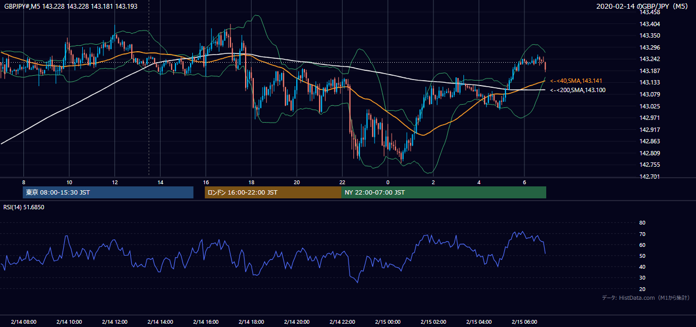Click the 2/14 22:00 date label
The width and height of the screenshot is (696, 327).
(x=342, y=322)
